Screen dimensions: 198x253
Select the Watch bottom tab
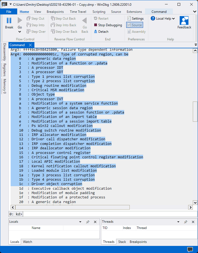pyautogui.click(x=28, y=242)
